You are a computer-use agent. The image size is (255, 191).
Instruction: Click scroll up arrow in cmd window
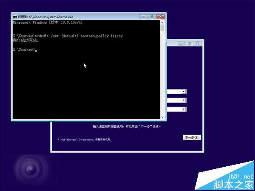(x=162, y=22)
